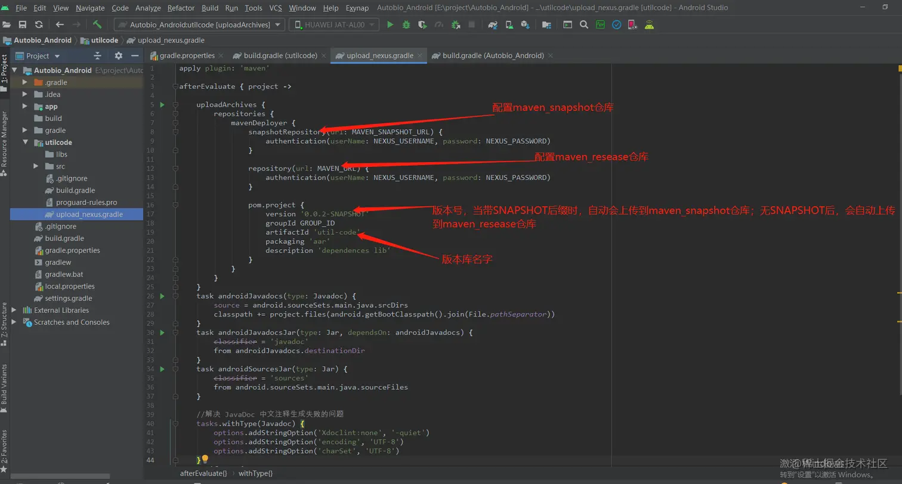Click the Profile toolbar icon next to coverage
The image size is (902, 484).
click(439, 24)
